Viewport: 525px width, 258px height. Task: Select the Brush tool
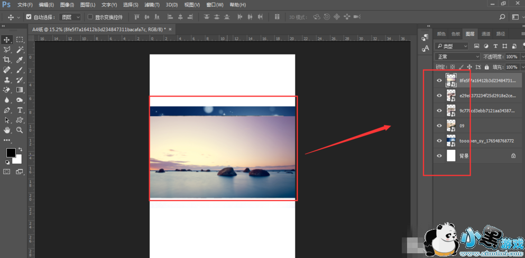point(20,70)
